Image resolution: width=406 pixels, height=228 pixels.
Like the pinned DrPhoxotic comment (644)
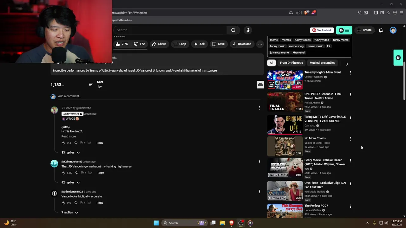[63, 143]
